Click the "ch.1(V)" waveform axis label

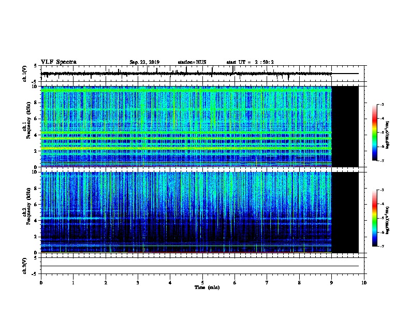click(25, 74)
